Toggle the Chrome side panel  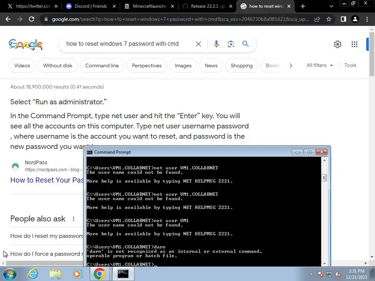pos(344,19)
